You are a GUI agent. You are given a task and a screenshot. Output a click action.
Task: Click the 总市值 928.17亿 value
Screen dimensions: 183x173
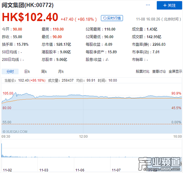(x=64, y=44)
